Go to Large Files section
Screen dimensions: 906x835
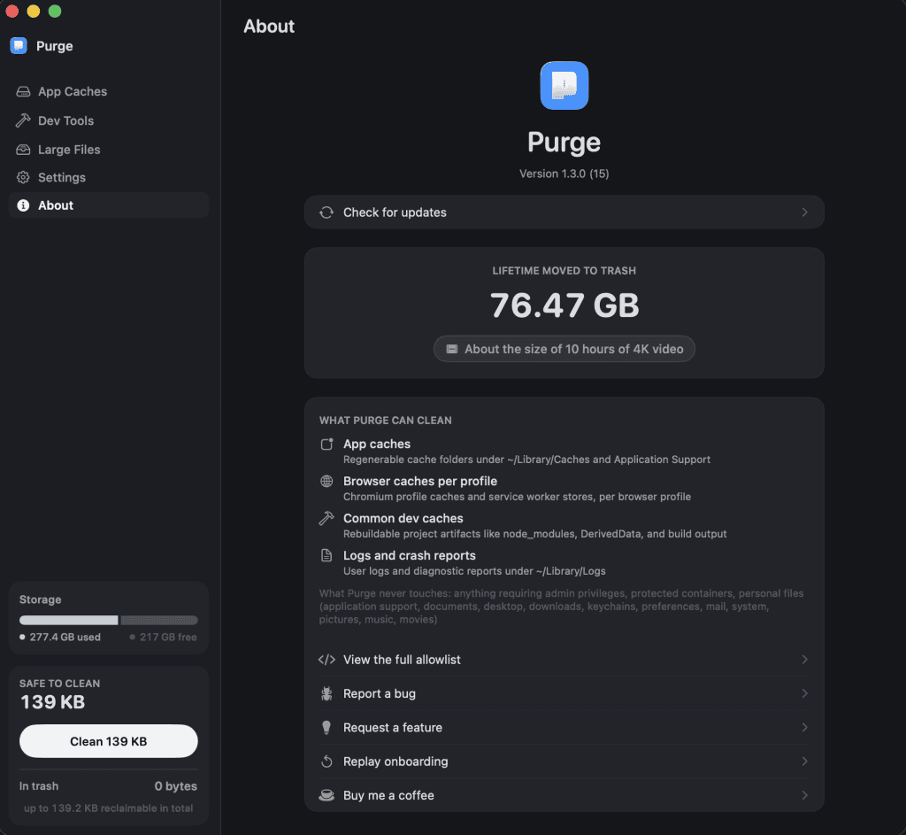tap(109, 149)
